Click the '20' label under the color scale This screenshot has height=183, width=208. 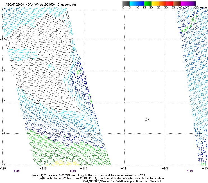click(151, 8)
